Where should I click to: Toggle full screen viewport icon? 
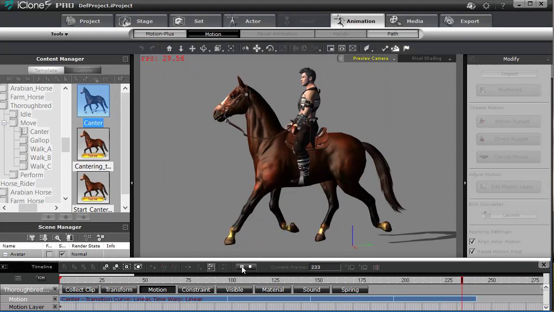353,49
